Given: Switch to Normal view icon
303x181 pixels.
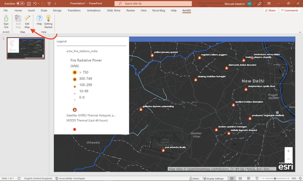Looking at the screenshot, I should [x=232, y=179].
